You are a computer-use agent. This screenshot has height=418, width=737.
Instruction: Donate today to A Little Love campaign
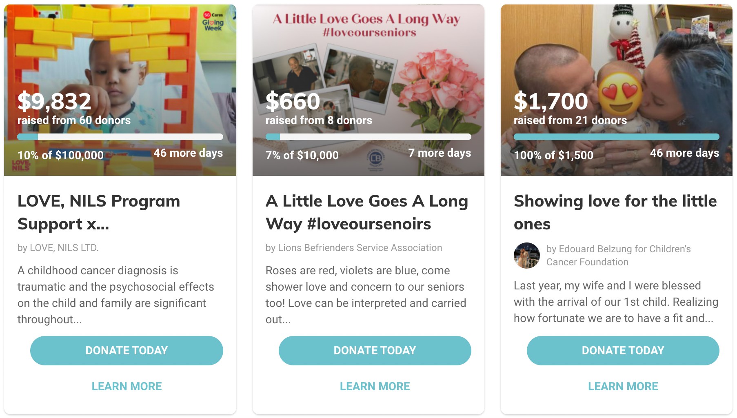tap(375, 351)
